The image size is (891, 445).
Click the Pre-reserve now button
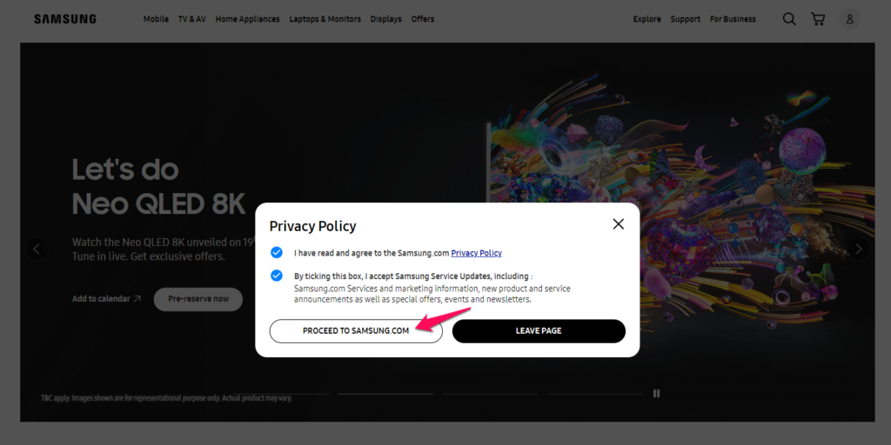click(198, 299)
